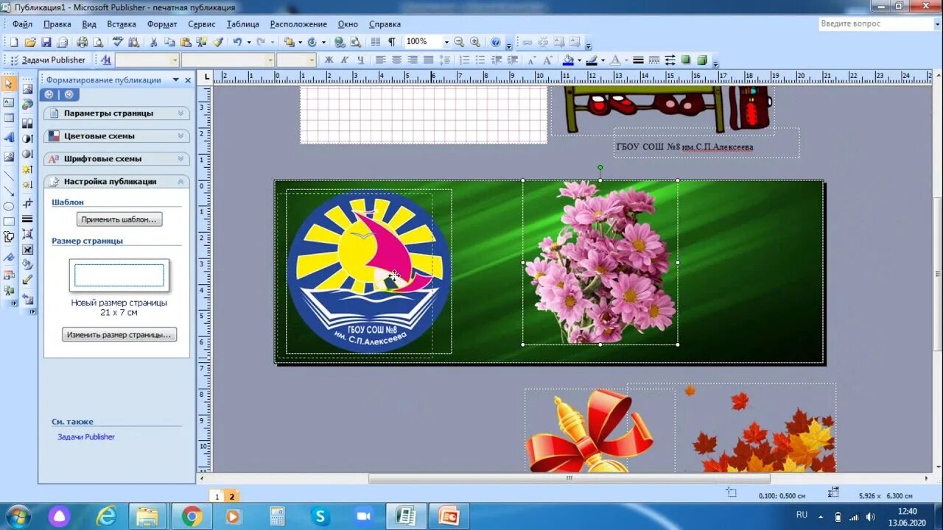
Task: Expand Параметры страницы section
Action: click(x=117, y=113)
